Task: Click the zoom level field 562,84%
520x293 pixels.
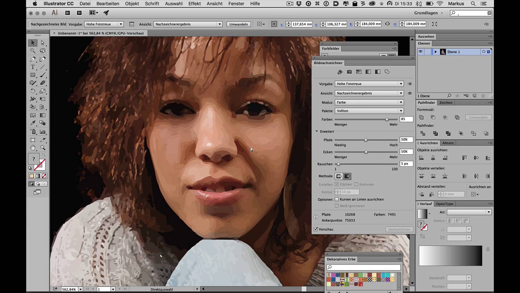Action: 69,289
